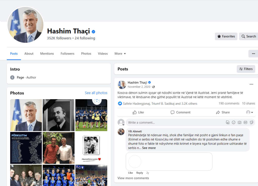Click the camera photo attachment icon
Screen dimensions: 258x186
239,122
